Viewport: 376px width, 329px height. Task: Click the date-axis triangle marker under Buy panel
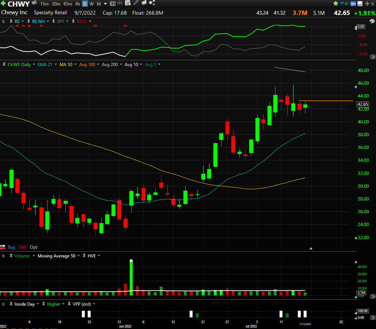(311, 249)
